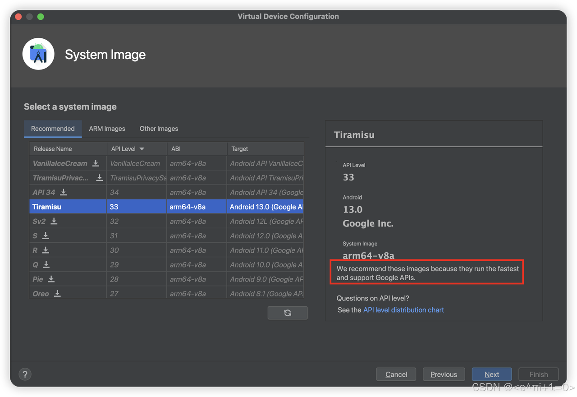Click the Android 8.1 target cell
Viewport: 577px width, 397px height.
tap(266, 292)
